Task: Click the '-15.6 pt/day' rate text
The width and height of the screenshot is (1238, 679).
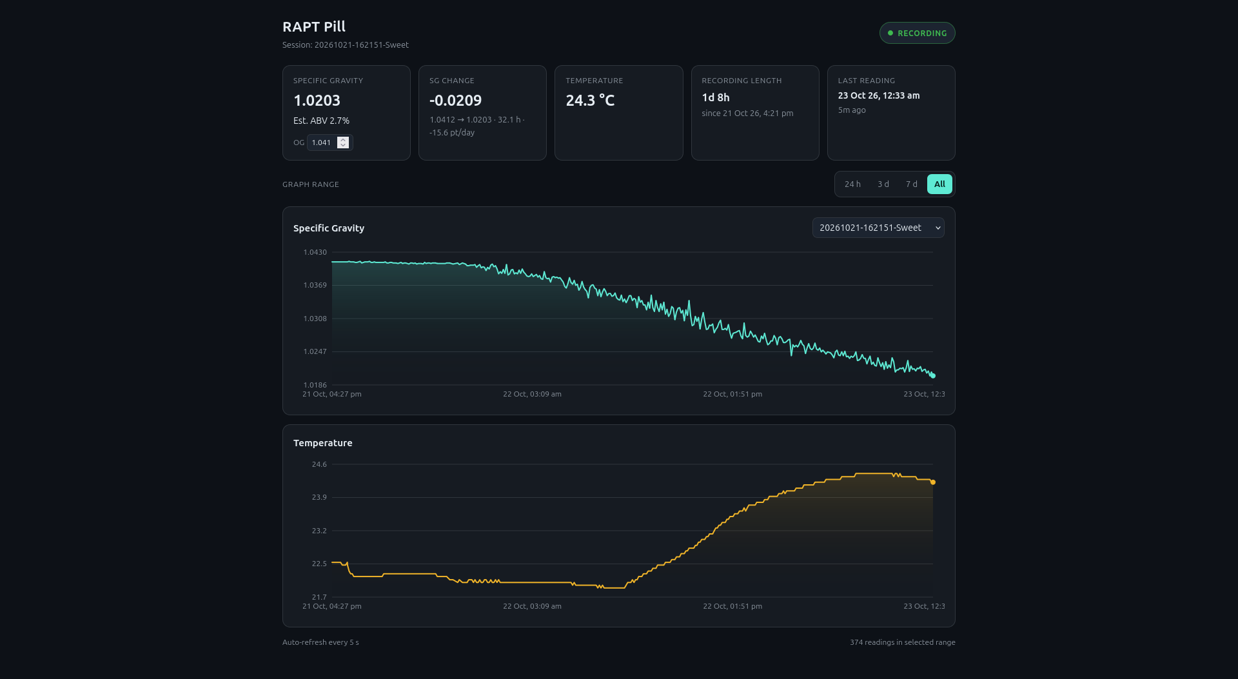Action: pos(452,132)
